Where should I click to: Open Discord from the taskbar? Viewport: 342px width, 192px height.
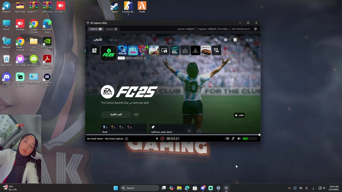[x=203, y=188]
